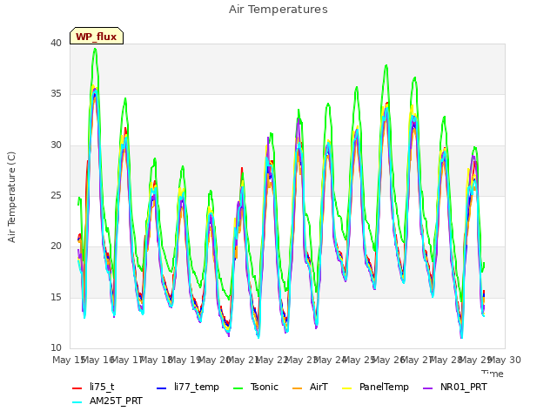Click the orange AirT legend swatch
This screenshot has width=557, height=418.
pos(298,388)
